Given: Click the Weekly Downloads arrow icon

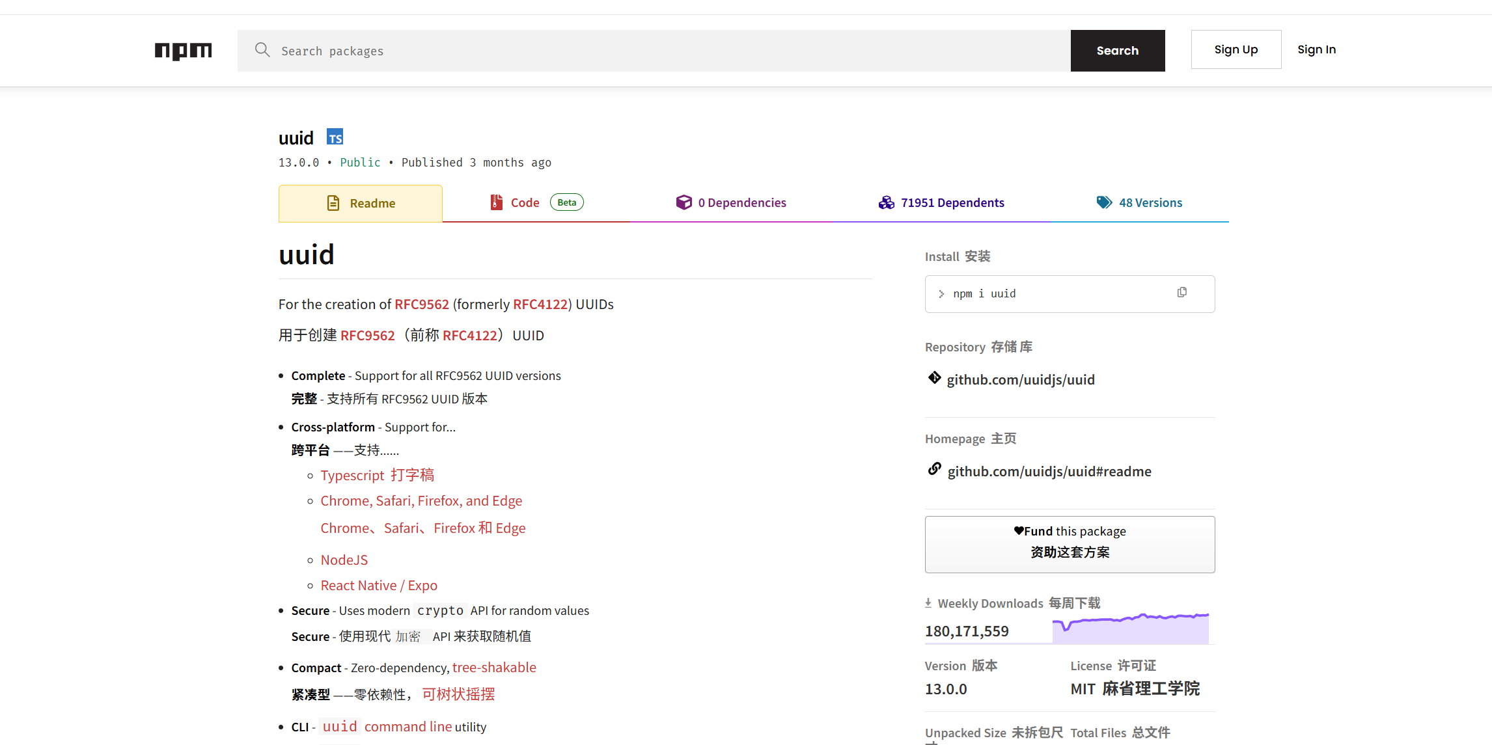Looking at the screenshot, I should click(928, 603).
